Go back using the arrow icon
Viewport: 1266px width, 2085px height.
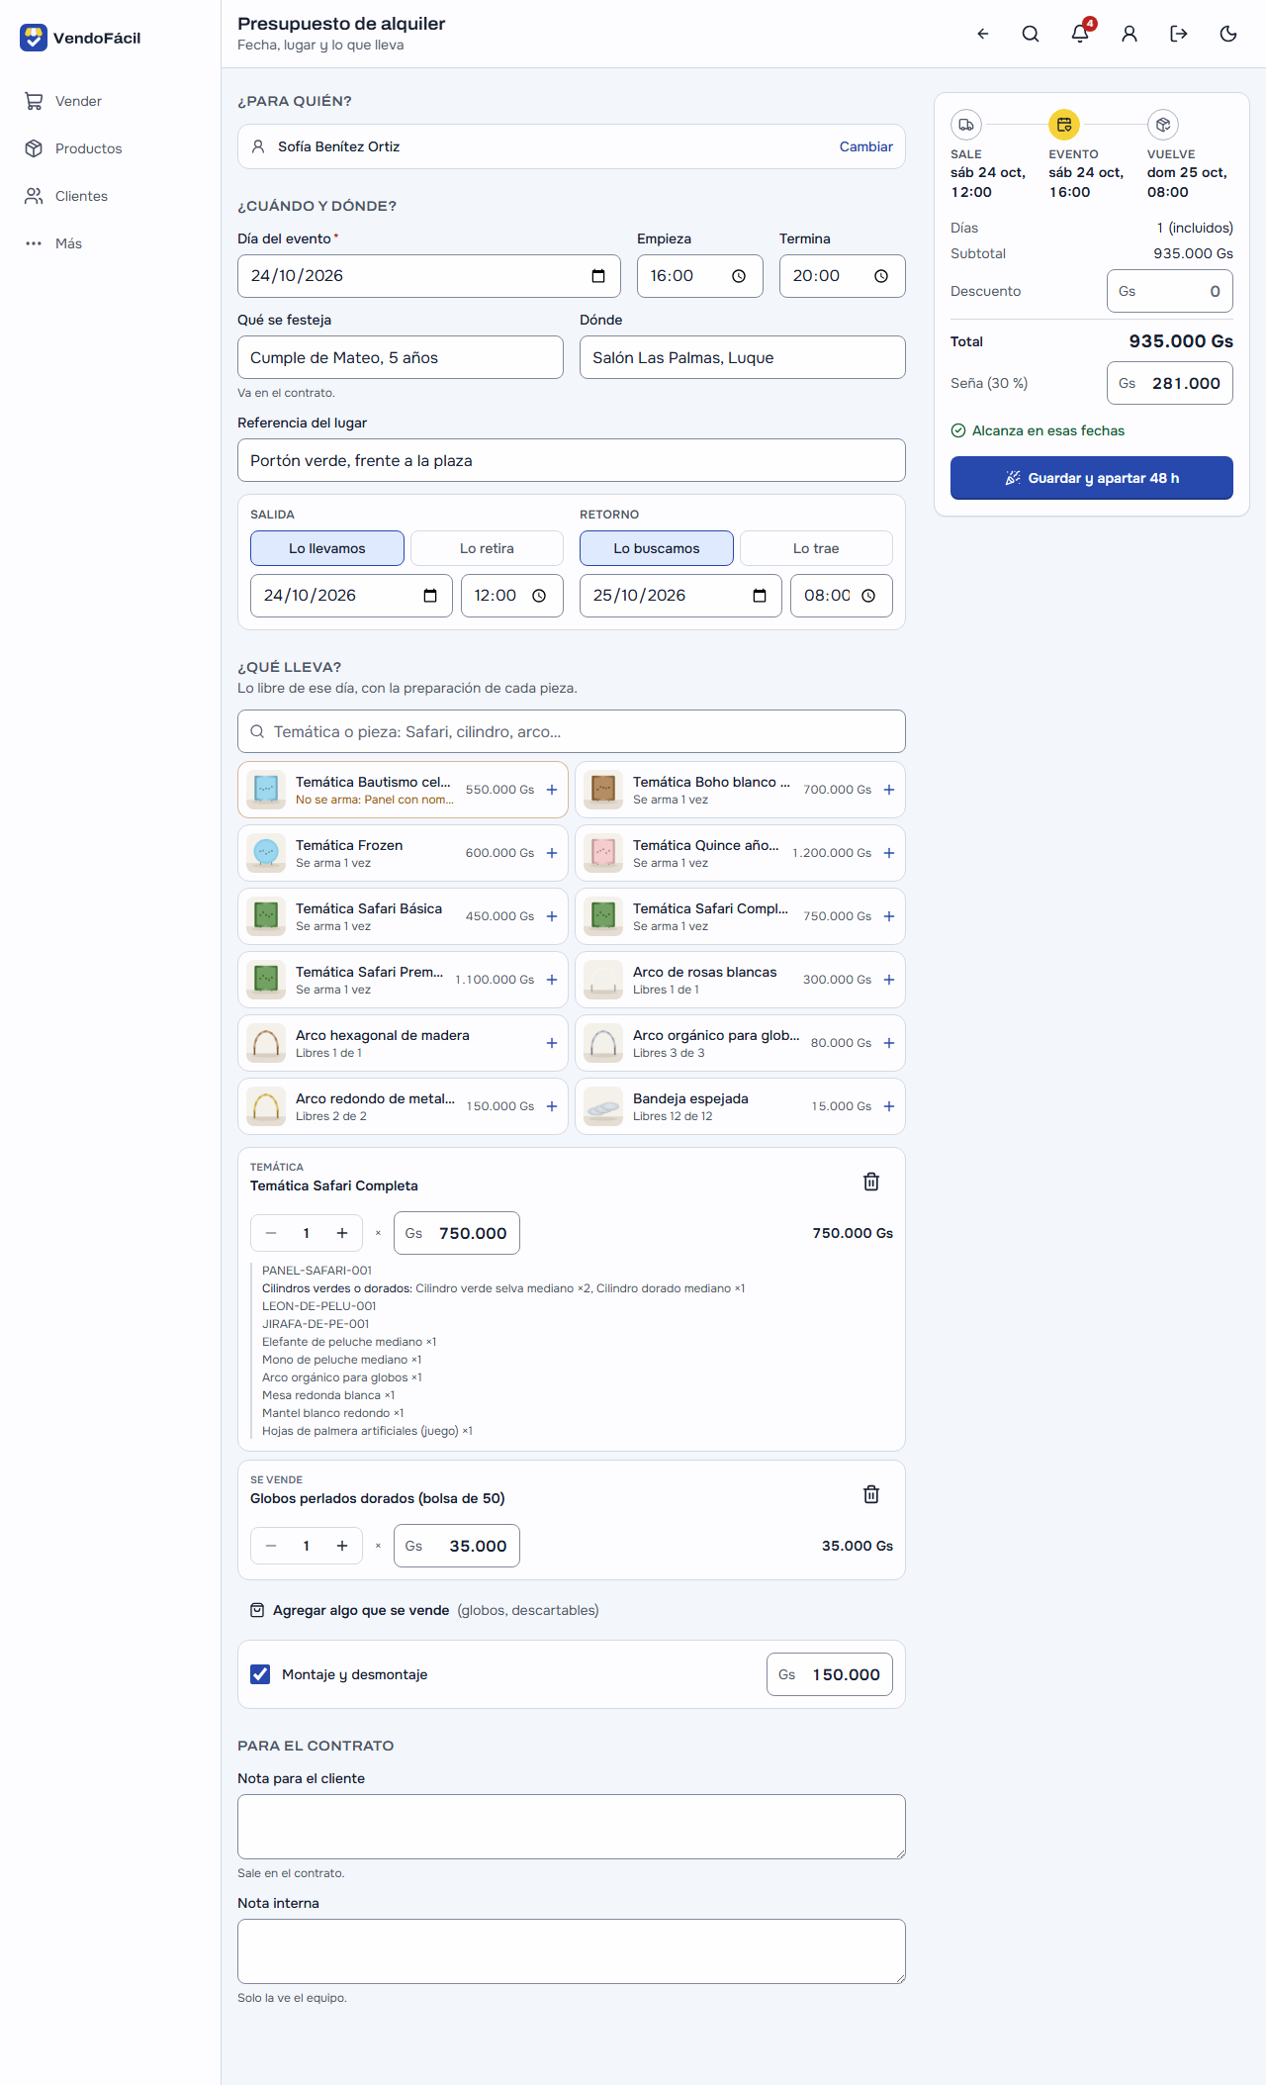point(983,34)
